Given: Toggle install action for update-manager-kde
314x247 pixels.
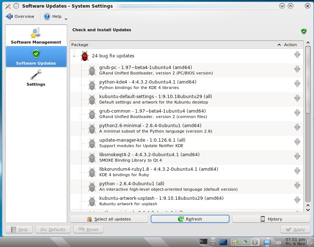Looking at the screenshot, I should (x=297, y=142).
